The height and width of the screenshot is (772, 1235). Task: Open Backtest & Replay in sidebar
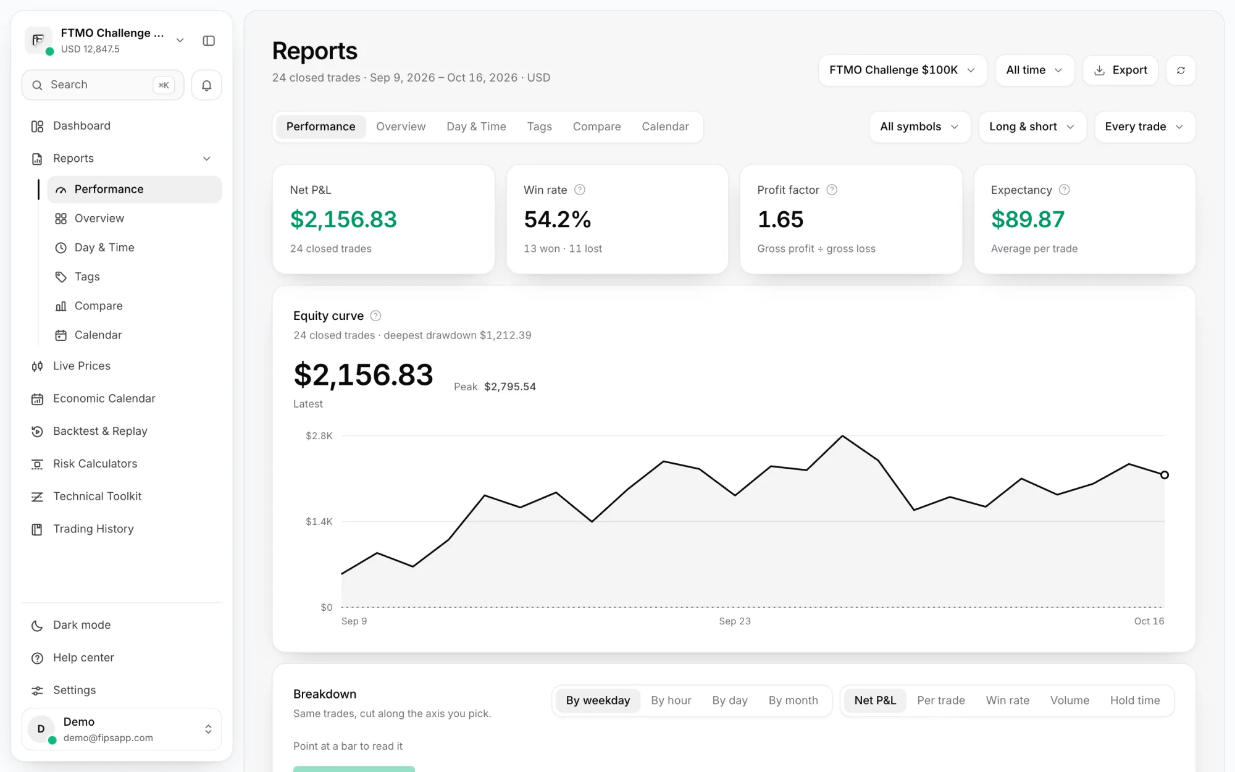(x=122, y=431)
